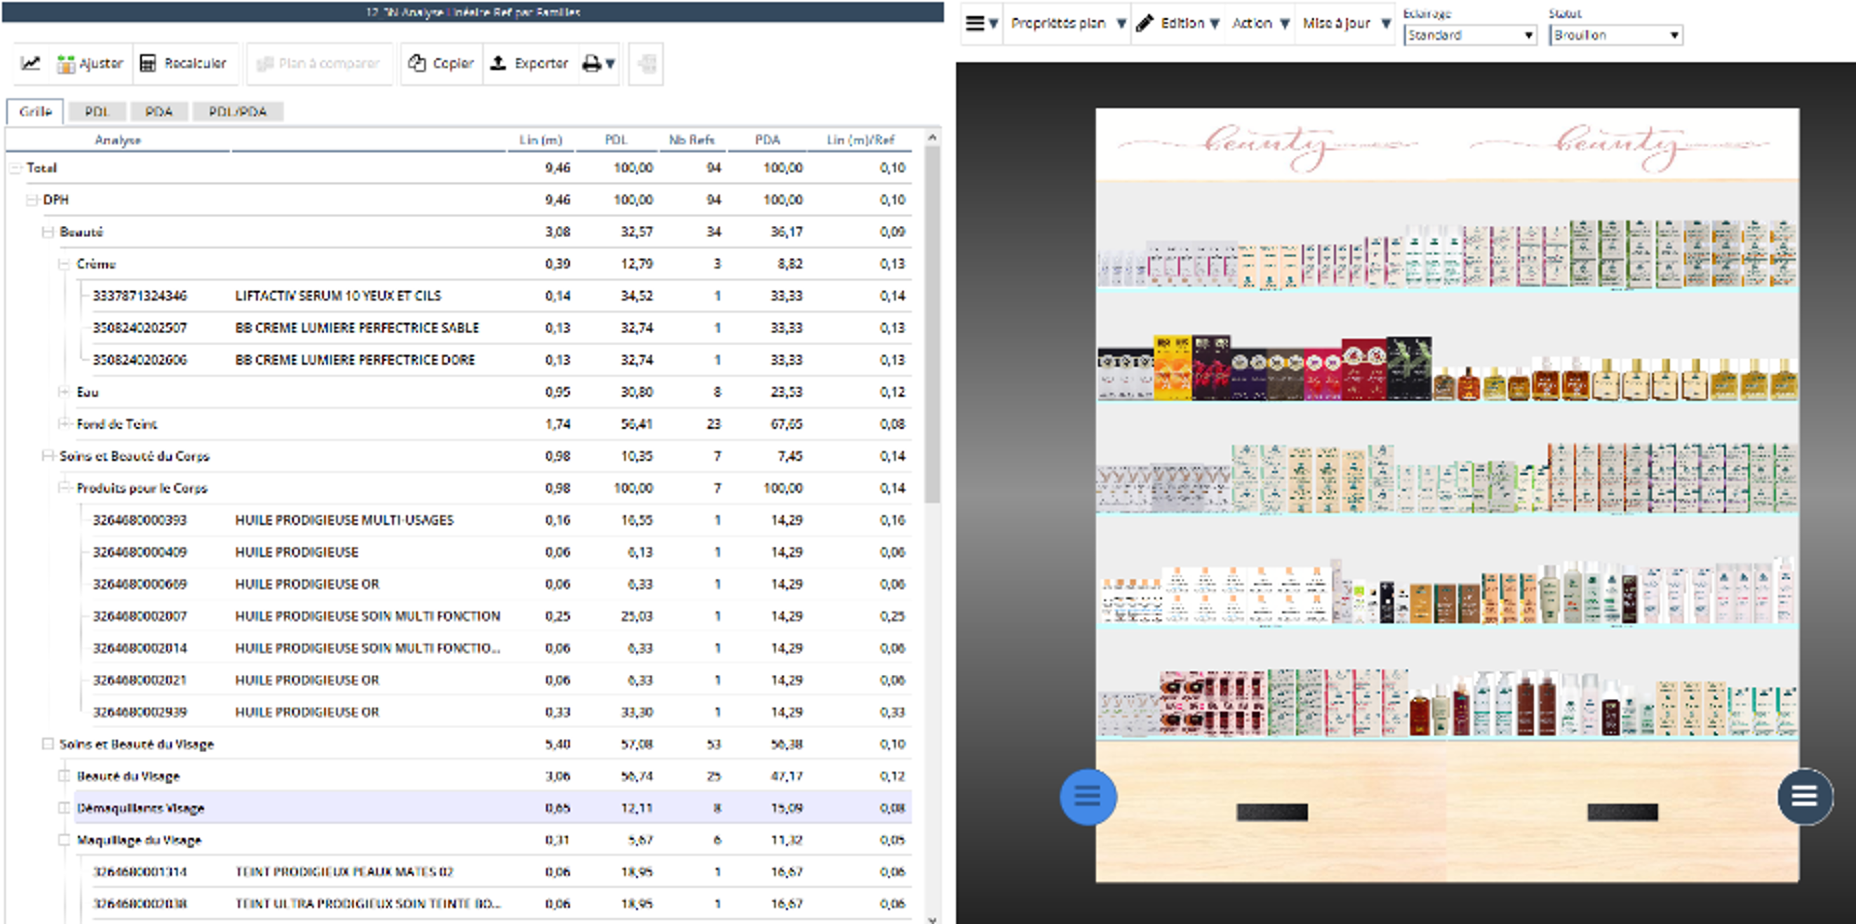This screenshot has height=924, width=1856.
Task: Open the Mise à jour menu
Action: (x=1346, y=23)
